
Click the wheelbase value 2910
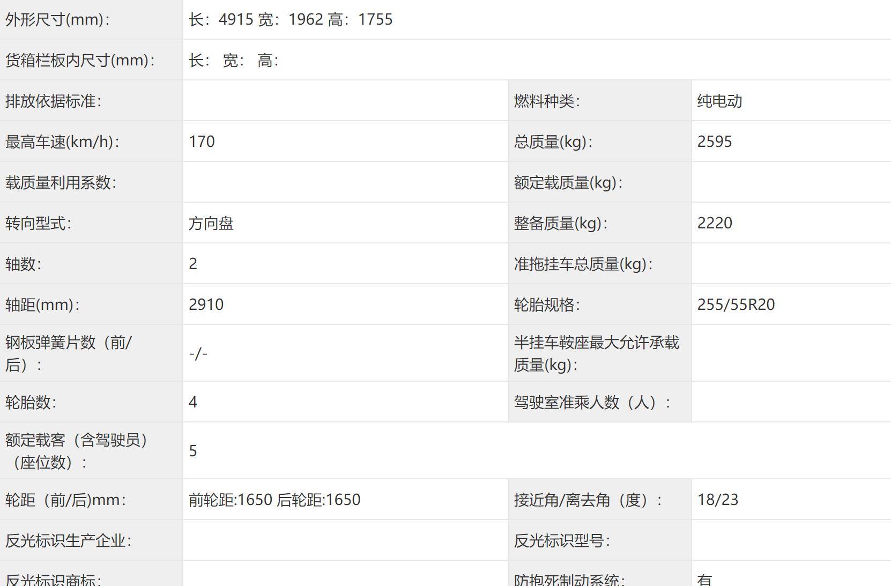(x=205, y=305)
